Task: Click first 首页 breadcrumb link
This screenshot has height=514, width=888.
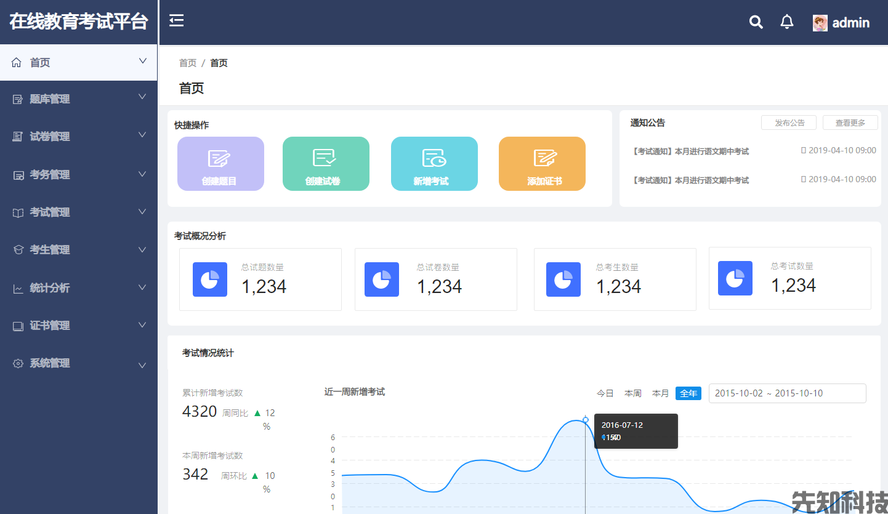Action: point(188,63)
